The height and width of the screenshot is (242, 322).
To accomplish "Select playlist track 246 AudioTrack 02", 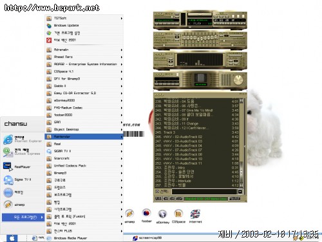I will 196,137.
